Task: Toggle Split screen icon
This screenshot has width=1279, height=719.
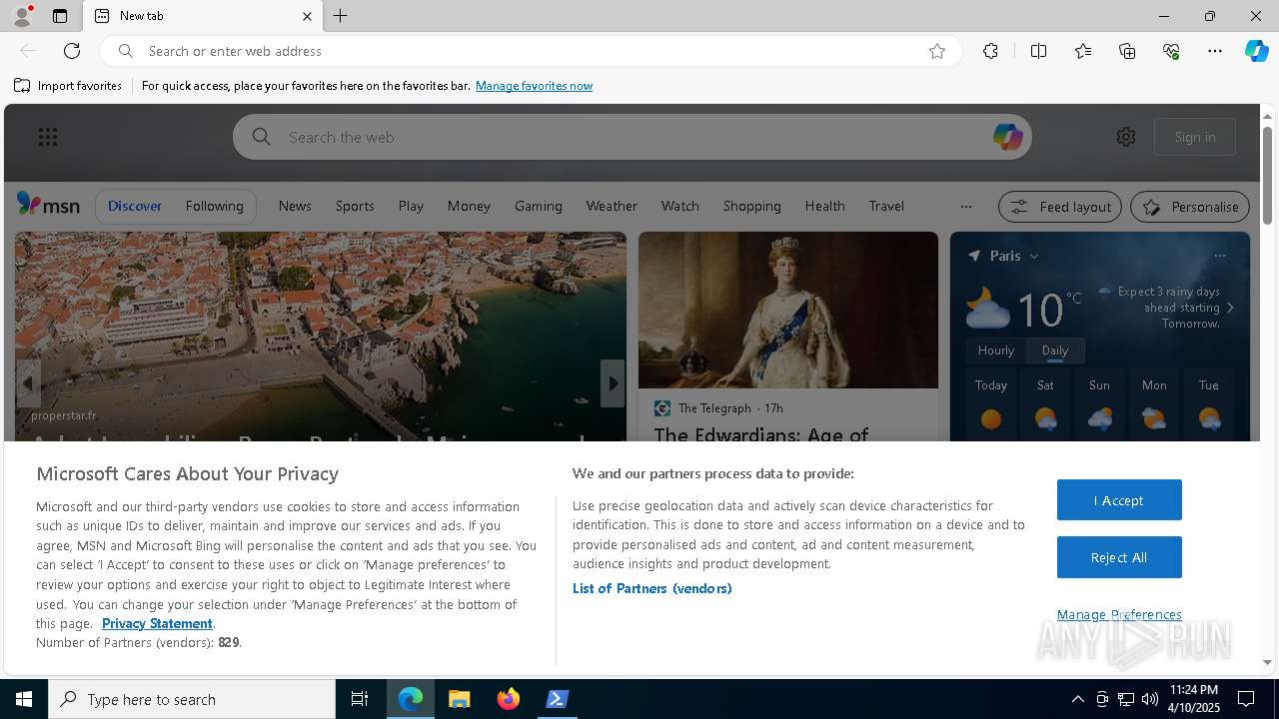Action: click(1038, 51)
